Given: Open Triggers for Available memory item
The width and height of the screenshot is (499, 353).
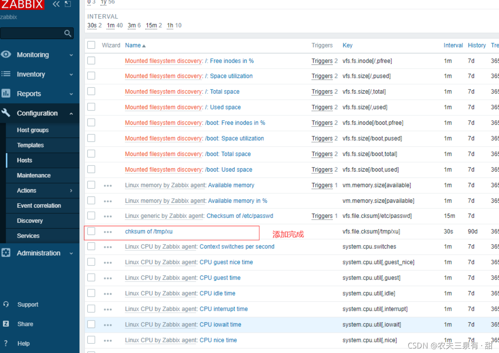Looking at the screenshot, I should coord(322,185).
